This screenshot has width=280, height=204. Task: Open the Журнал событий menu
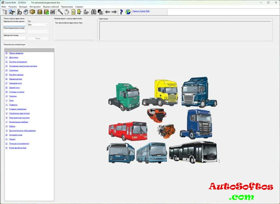click(x=51, y=7)
